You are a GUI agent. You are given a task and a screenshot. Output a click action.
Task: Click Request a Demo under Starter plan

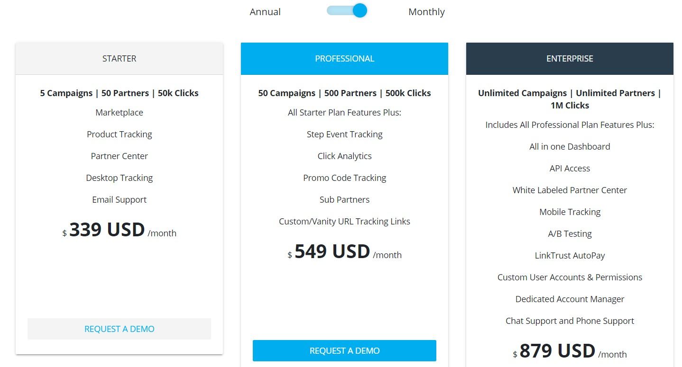[119, 329]
